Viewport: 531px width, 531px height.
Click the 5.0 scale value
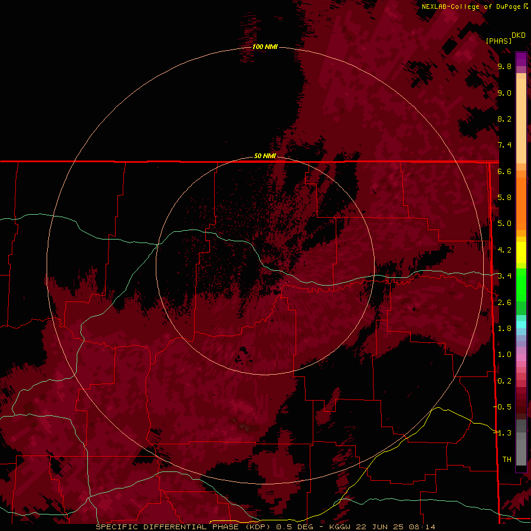(504, 224)
